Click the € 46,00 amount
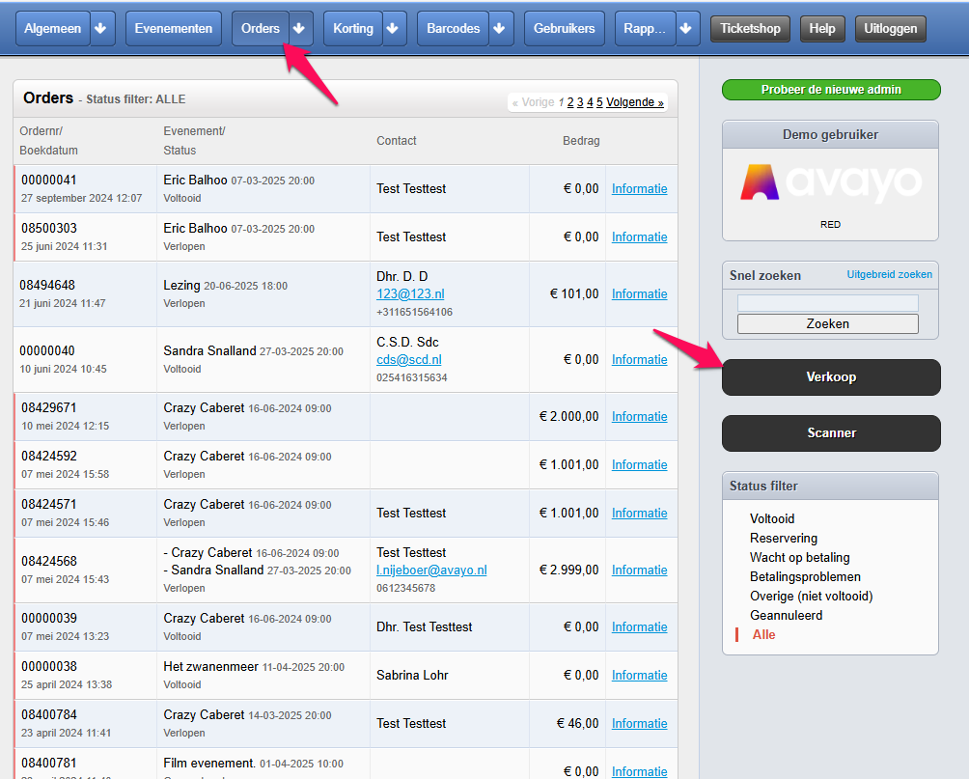 [x=578, y=723]
